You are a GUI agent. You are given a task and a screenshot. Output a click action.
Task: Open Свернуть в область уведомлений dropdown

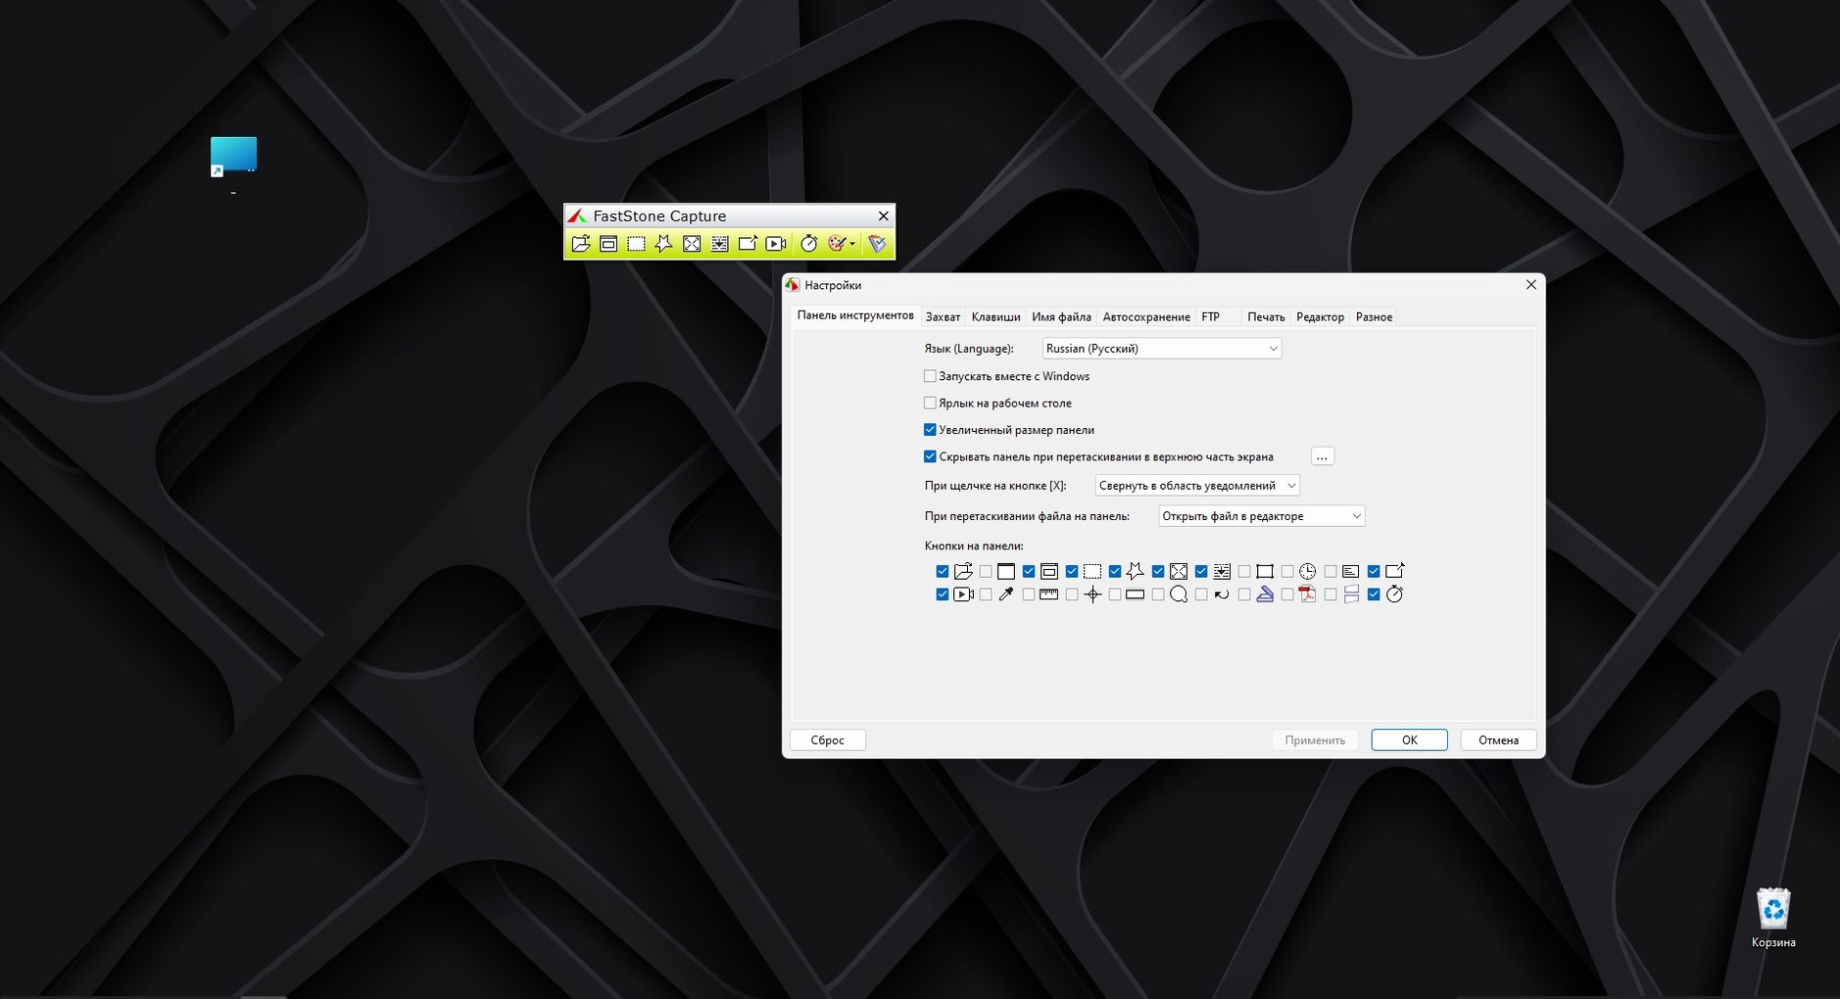pos(1197,486)
